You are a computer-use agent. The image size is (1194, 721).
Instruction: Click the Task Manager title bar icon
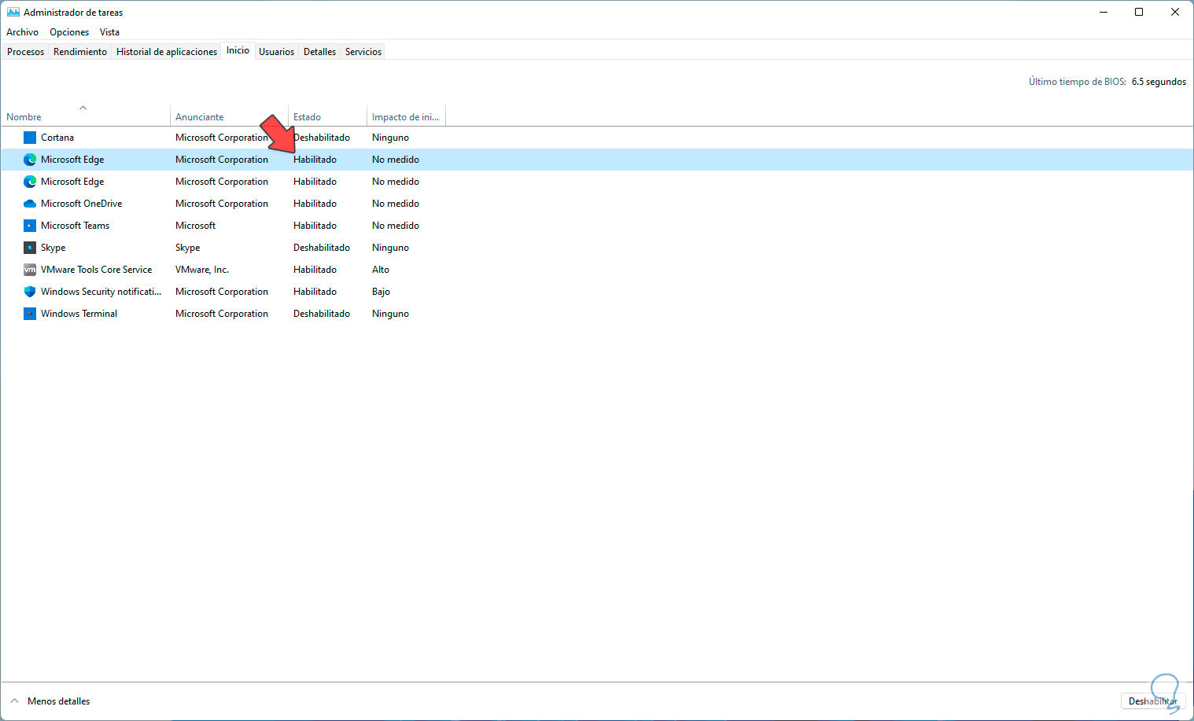(13, 13)
